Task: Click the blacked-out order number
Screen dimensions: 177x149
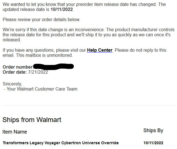Action: click(53, 67)
